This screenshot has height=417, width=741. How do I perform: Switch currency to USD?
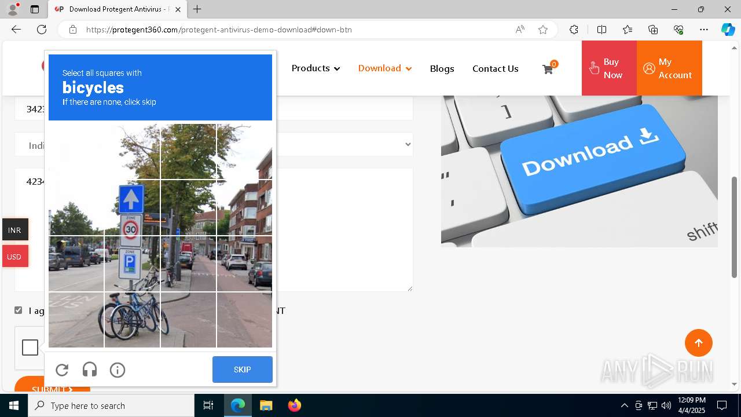click(x=14, y=257)
